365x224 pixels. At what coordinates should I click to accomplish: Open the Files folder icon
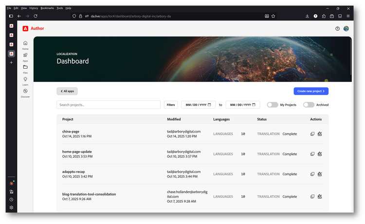point(25,67)
